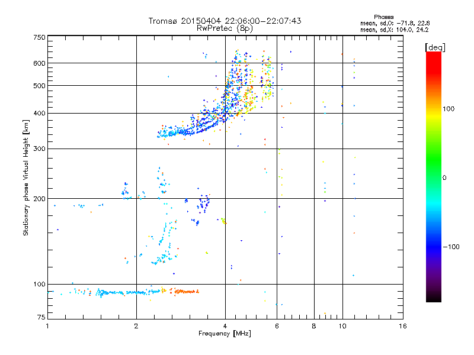Click the x-axis tick label '2'
The image size is (474, 355).
pyautogui.click(x=136, y=326)
